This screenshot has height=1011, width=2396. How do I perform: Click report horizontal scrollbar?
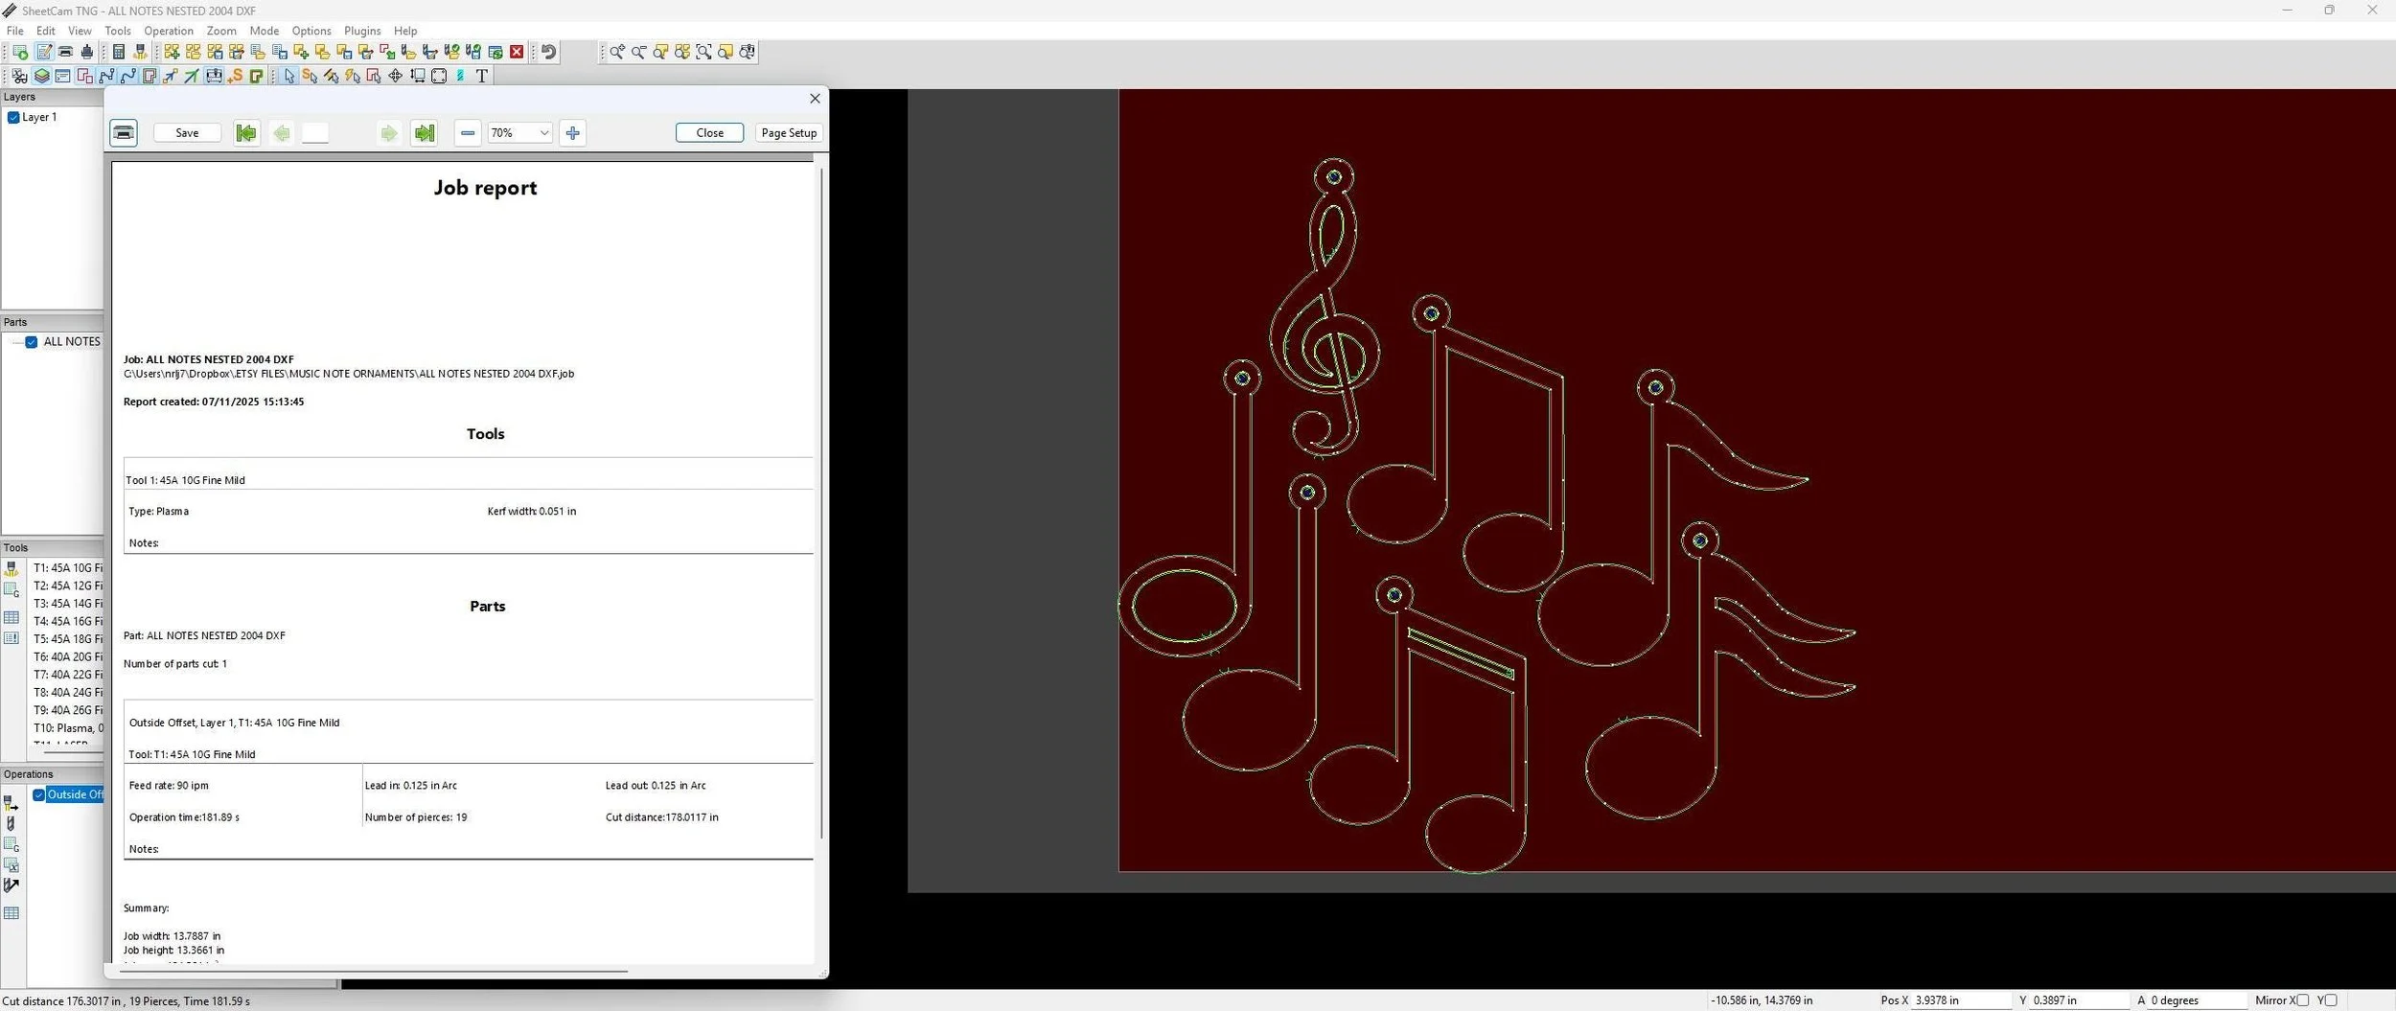click(x=373, y=971)
